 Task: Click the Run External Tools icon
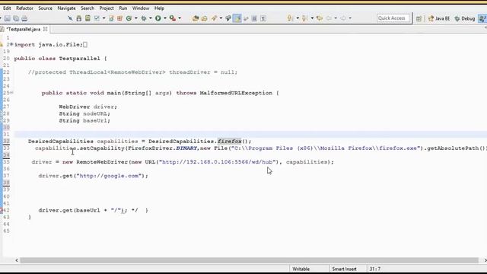click(173, 18)
